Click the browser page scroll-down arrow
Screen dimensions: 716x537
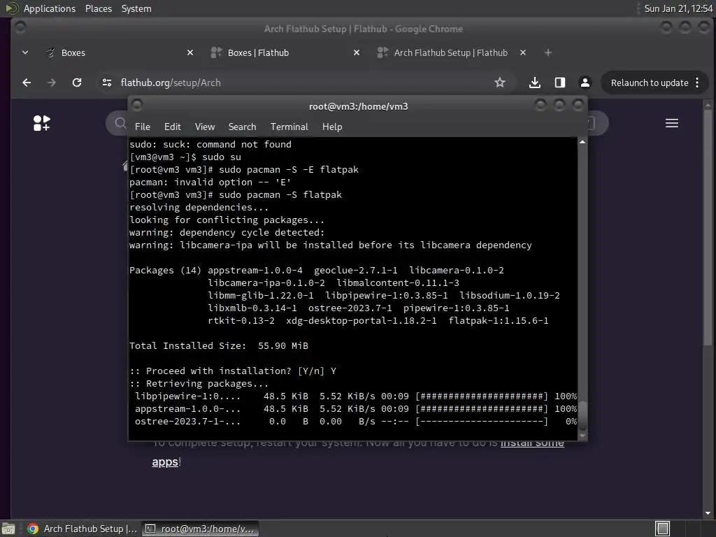click(x=708, y=513)
